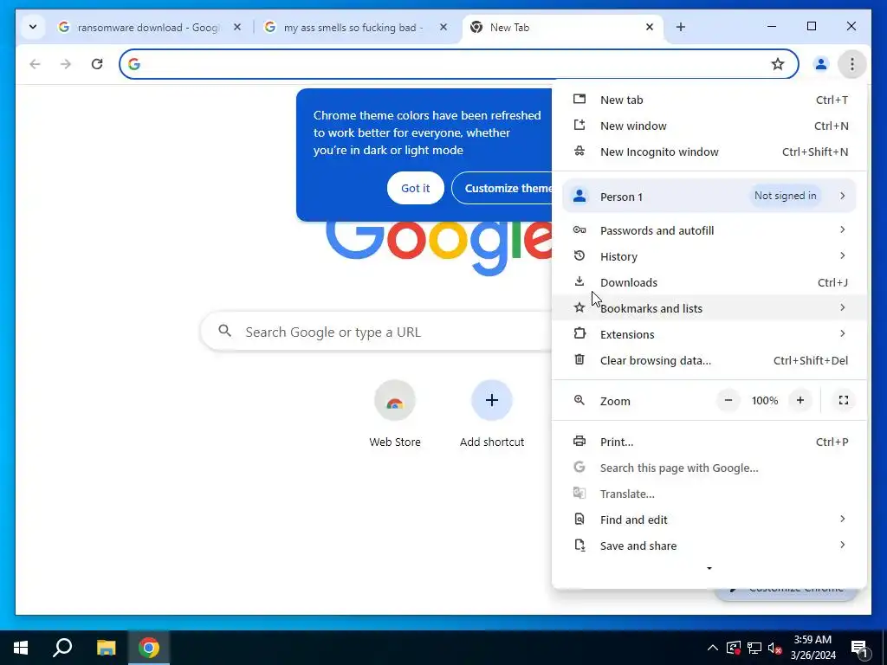Click muted speaker volume icon
This screenshot has width=887, height=665.
(775, 648)
